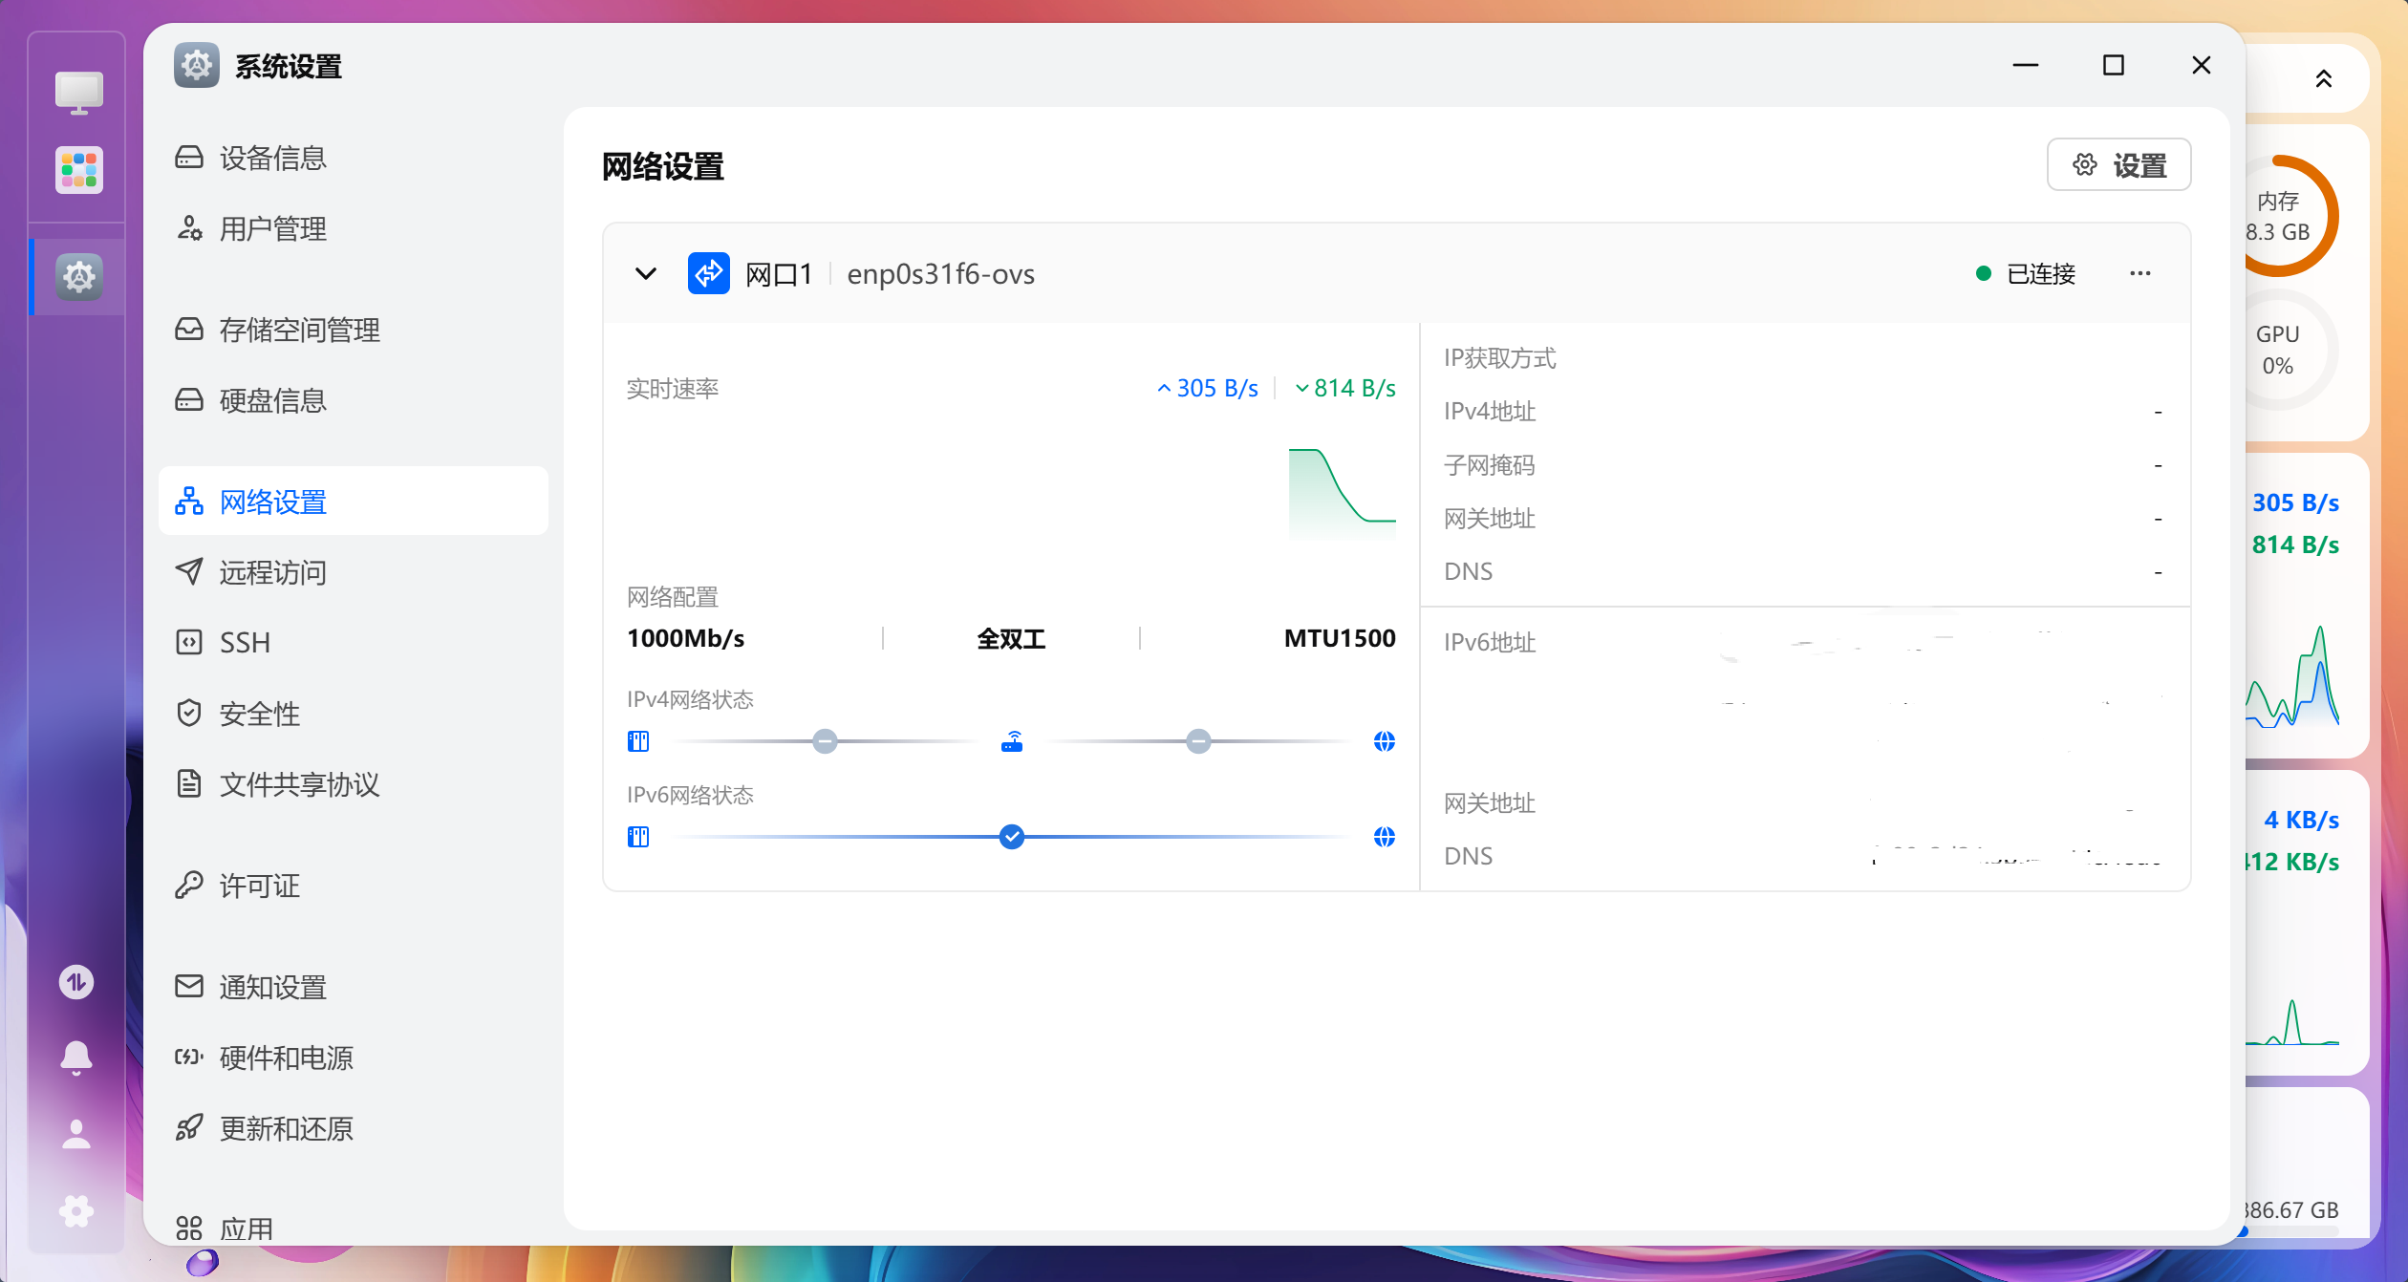
Task: Select SSH from the settings sidebar
Action: 245,642
